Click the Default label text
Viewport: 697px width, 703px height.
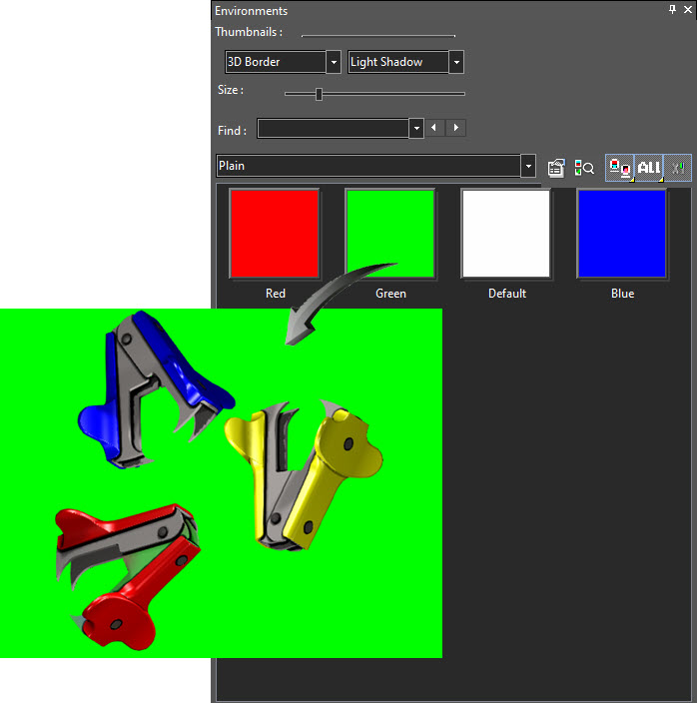(507, 294)
